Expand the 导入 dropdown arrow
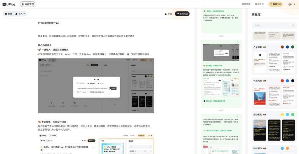This screenshot has height=154, width=299. point(24,14)
